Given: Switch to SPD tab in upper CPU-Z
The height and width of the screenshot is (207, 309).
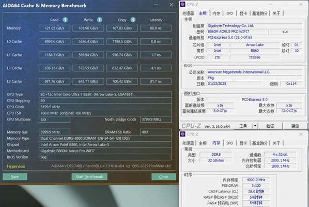Looking at the screenshot, I should [229, 13].
